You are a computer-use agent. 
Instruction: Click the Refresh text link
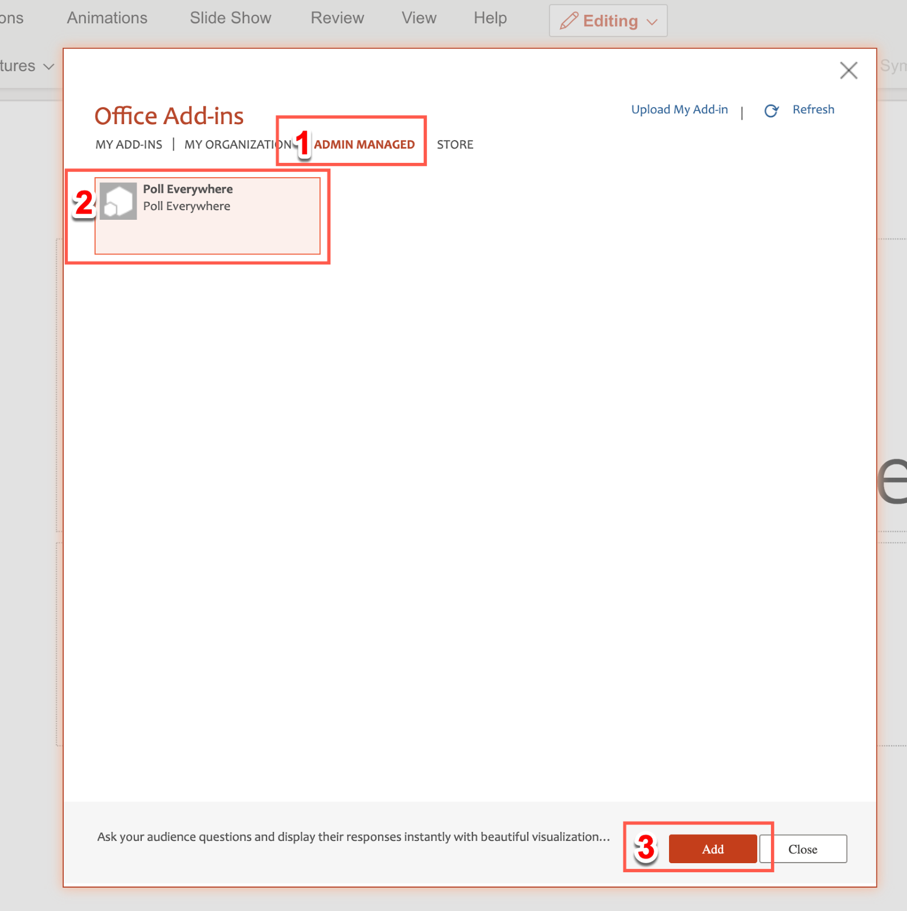(812, 110)
